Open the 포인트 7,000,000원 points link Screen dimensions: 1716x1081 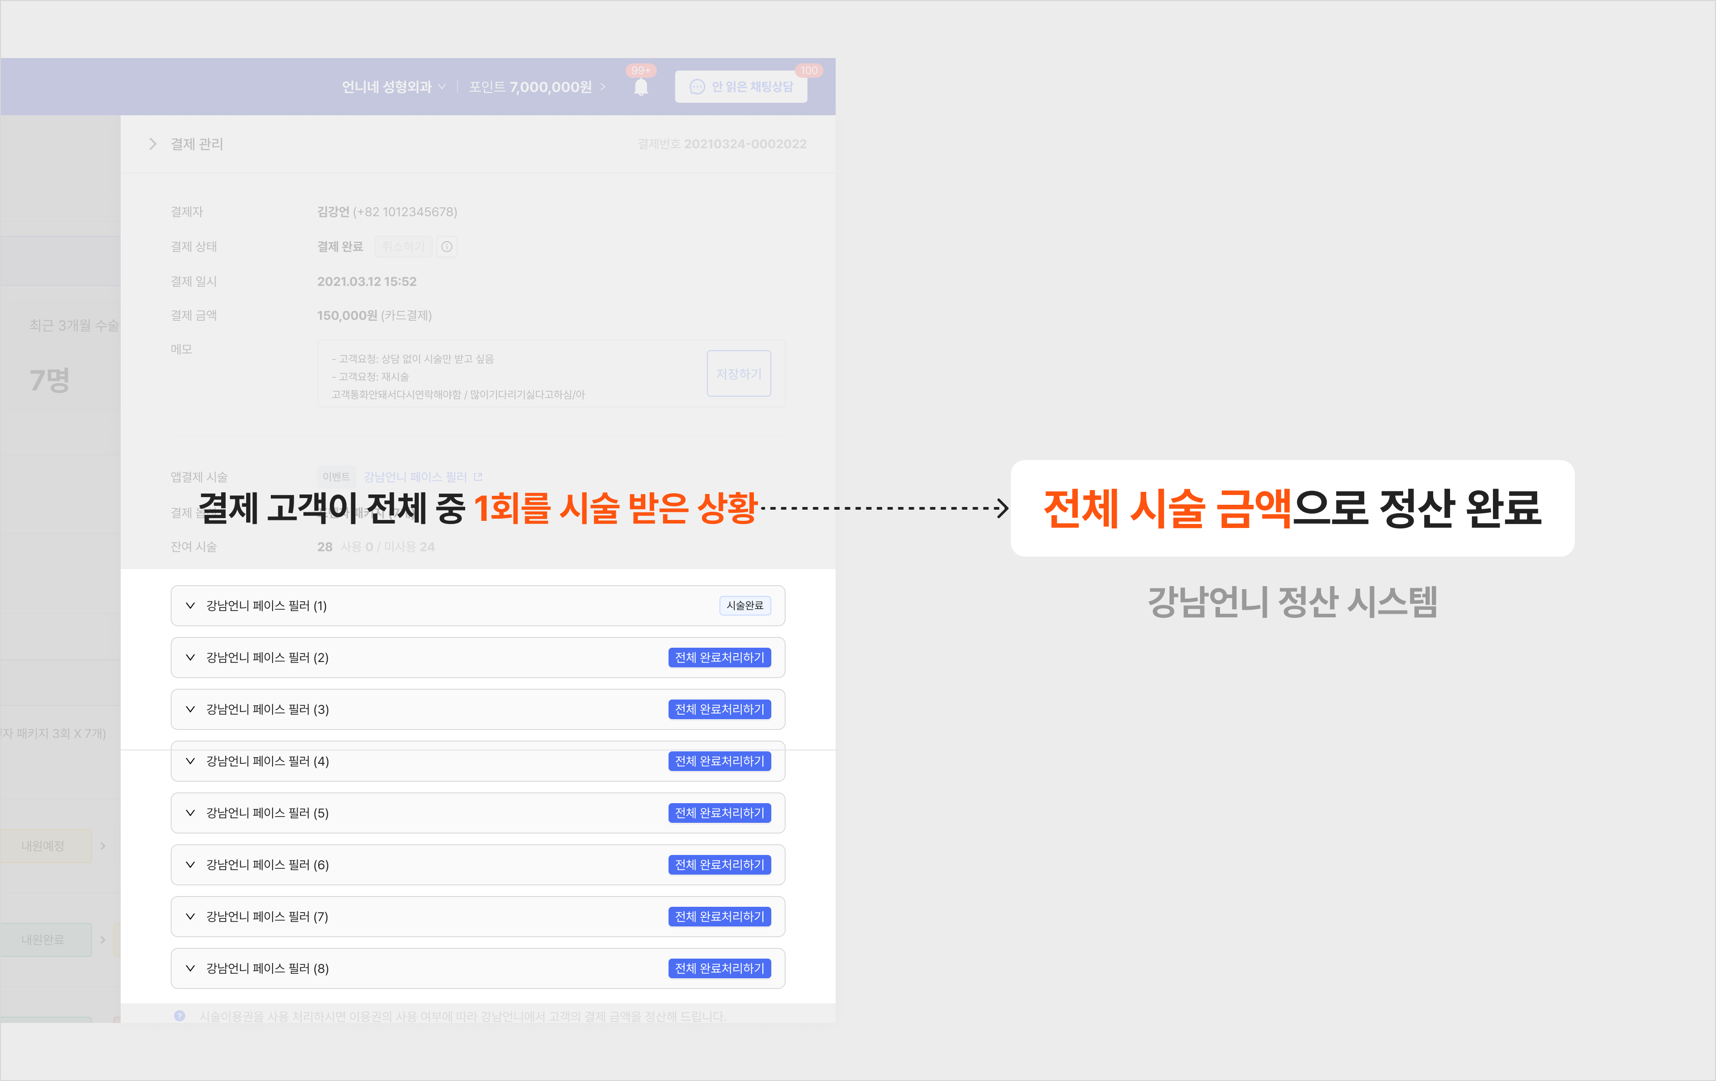tap(537, 87)
